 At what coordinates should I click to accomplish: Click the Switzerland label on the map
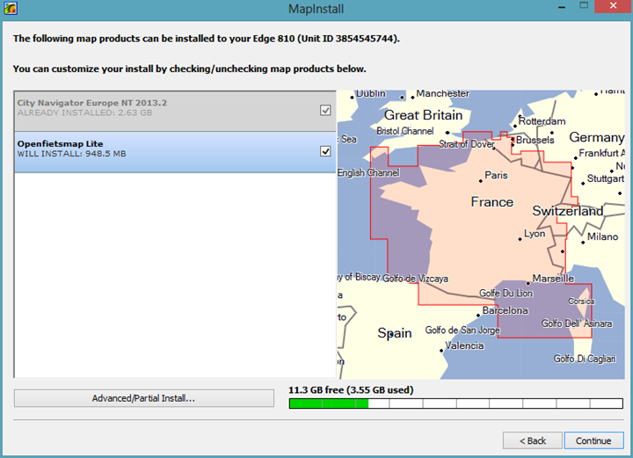pyautogui.click(x=568, y=211)
